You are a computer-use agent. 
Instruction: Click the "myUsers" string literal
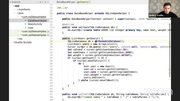point(151,19)
